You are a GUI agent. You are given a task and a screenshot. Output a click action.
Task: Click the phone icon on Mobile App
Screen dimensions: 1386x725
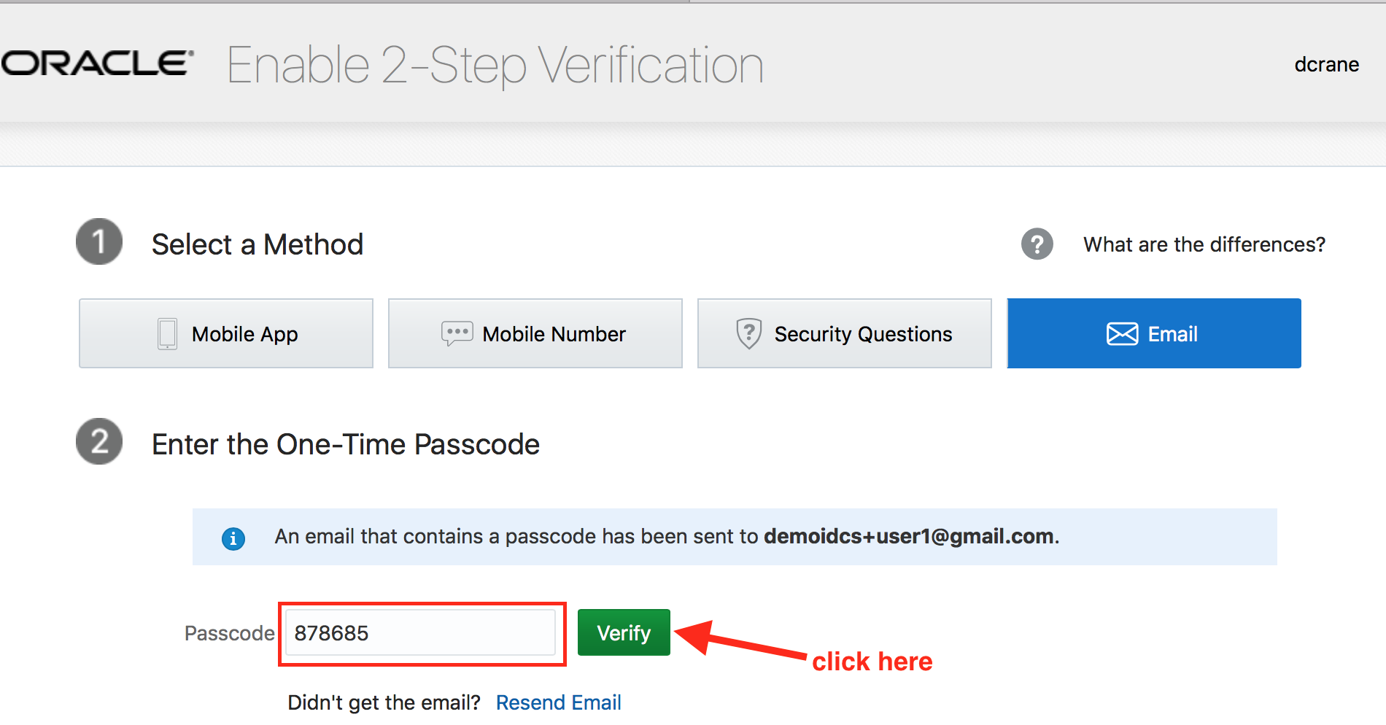tap(167, 334)
